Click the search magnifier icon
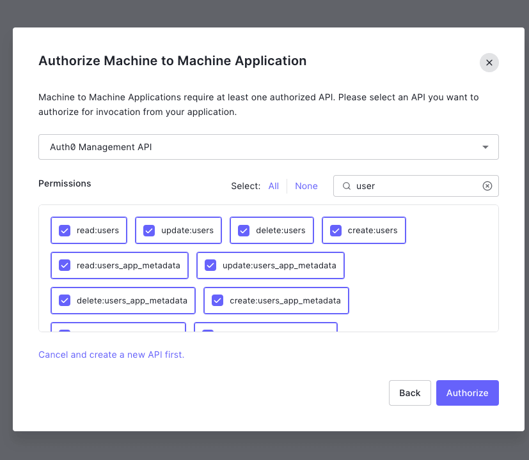 click(x=347, y=186)
